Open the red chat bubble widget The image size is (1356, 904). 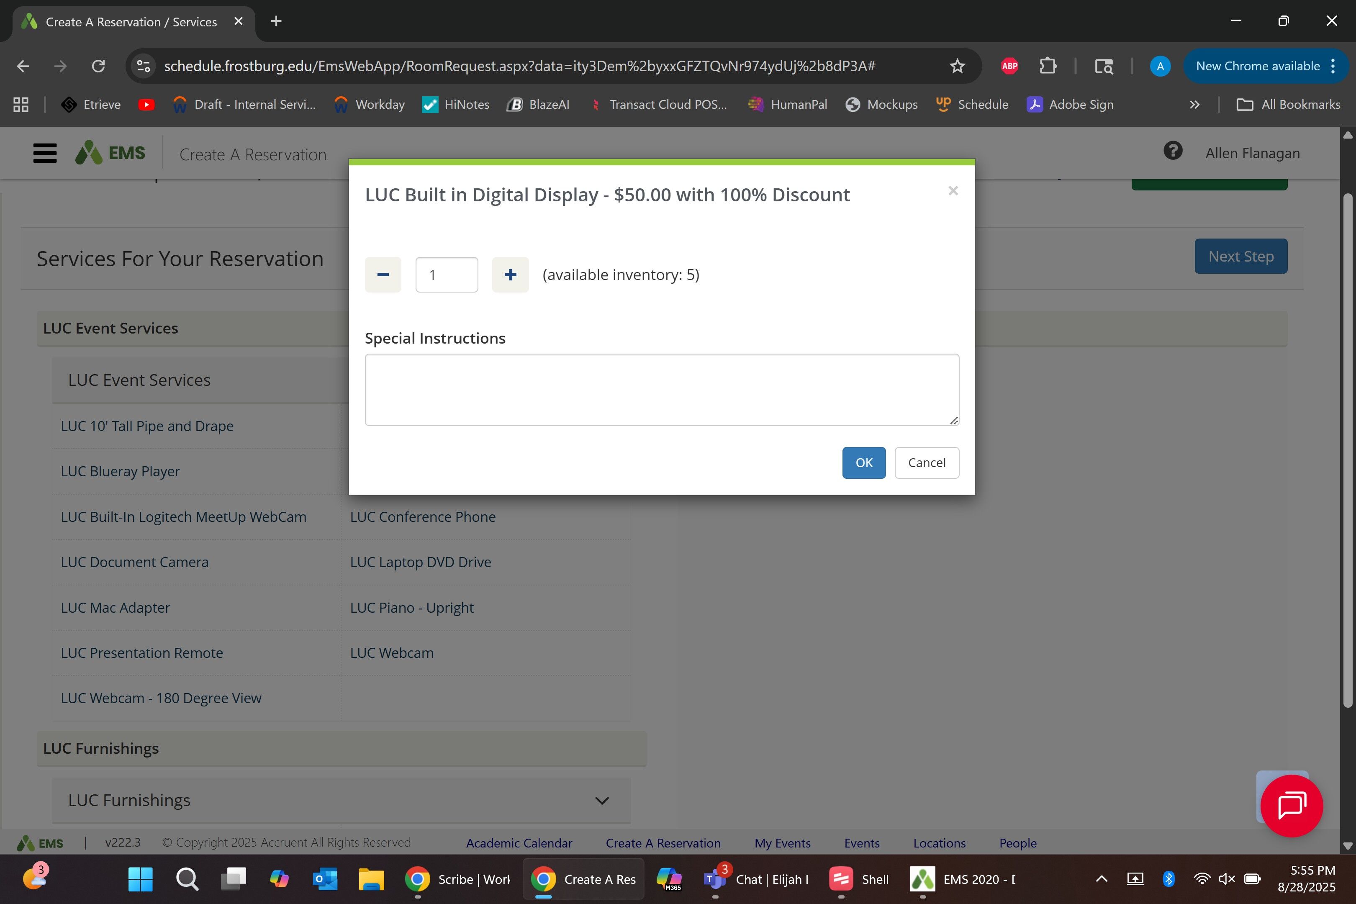tap(1292, 805)
